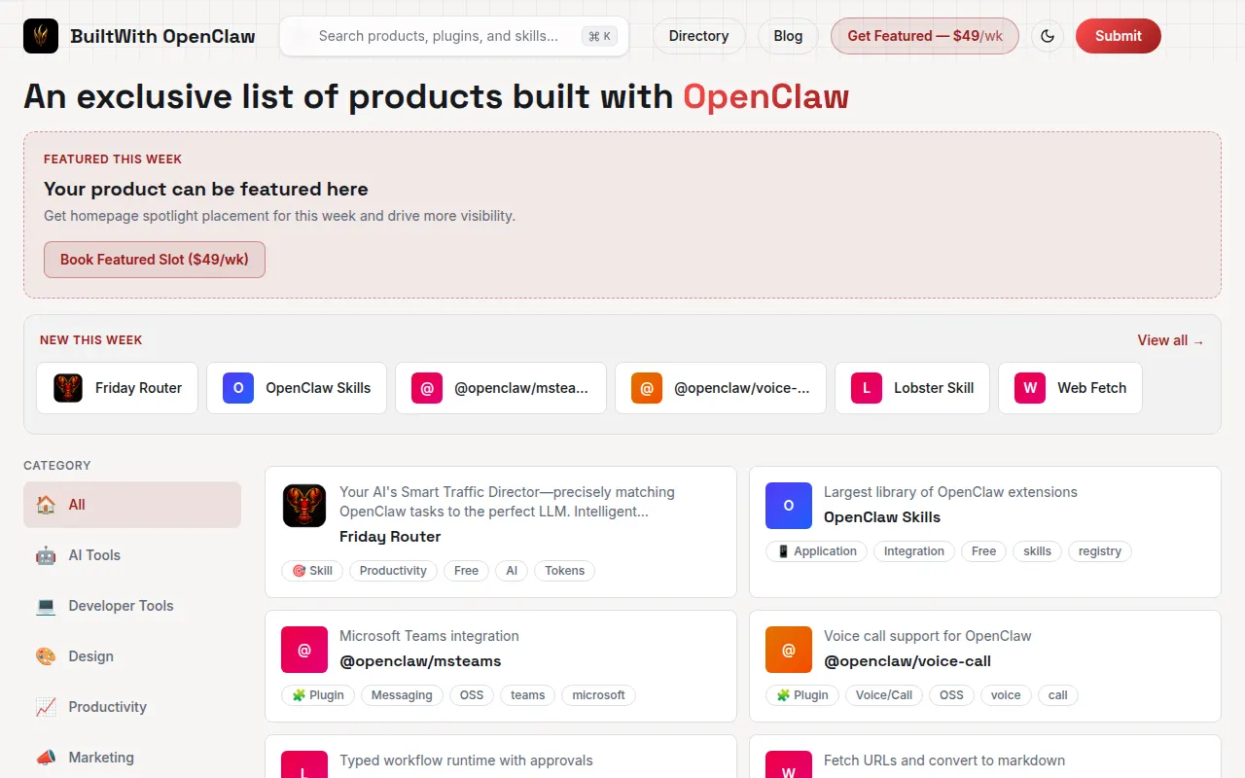Click the red Submit button

[1119, 36]
